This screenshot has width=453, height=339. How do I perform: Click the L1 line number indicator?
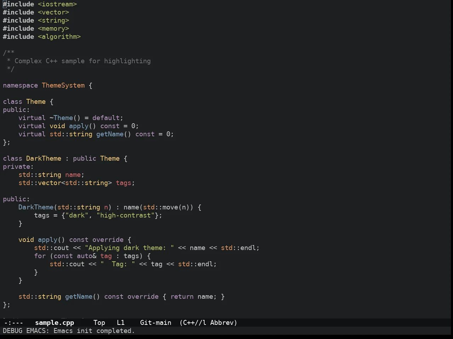pos(121,322)
